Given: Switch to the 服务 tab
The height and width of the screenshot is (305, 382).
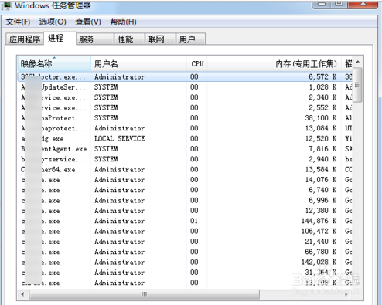Looking at the screenshot, I should [95, 39].
